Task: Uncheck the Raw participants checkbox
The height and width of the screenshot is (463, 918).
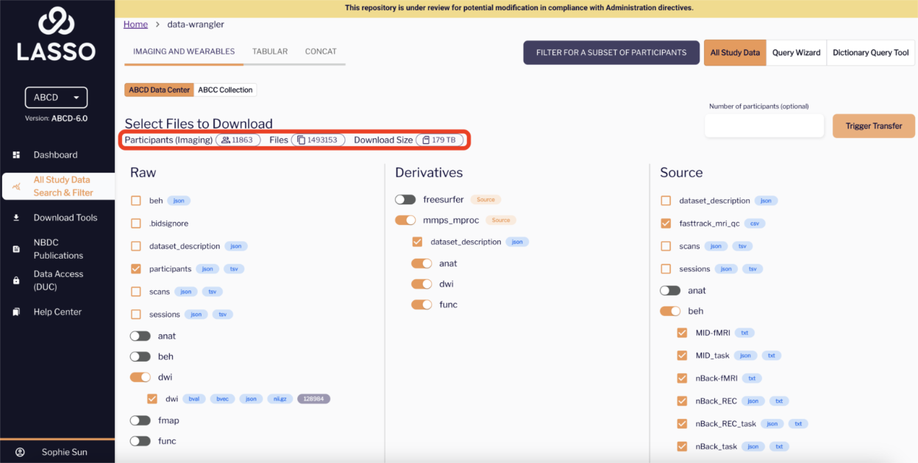Action: (135, 269)
